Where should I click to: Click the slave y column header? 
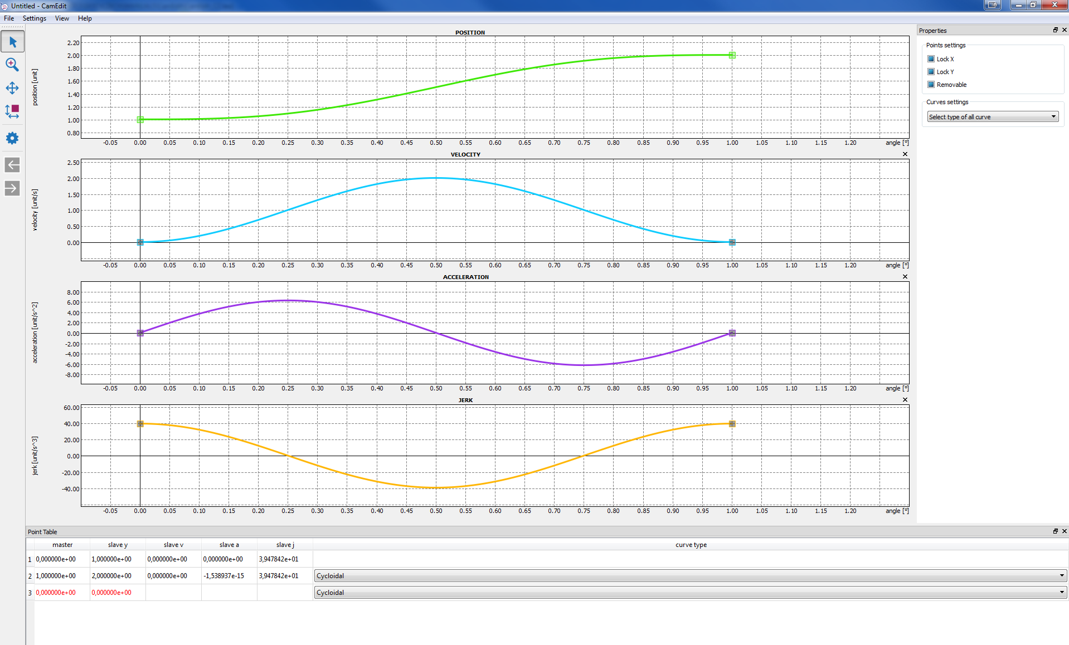pyautogui.click(x=118, y=545)
